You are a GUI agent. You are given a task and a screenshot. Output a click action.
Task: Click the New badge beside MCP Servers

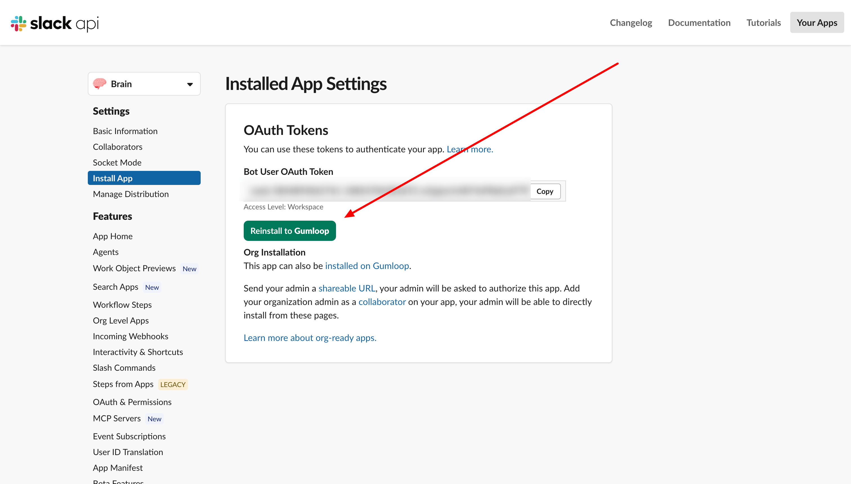click(x=154, y=419)
